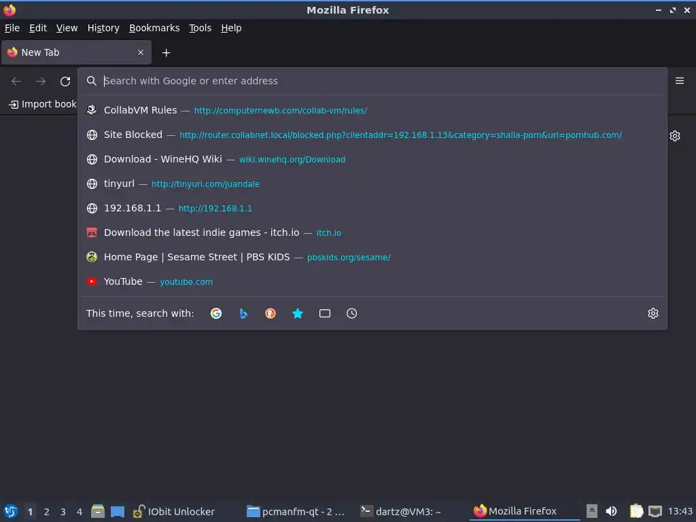Open CollabVM Rules suggestion
The image size is (696, 522).
tap(372, 110)
